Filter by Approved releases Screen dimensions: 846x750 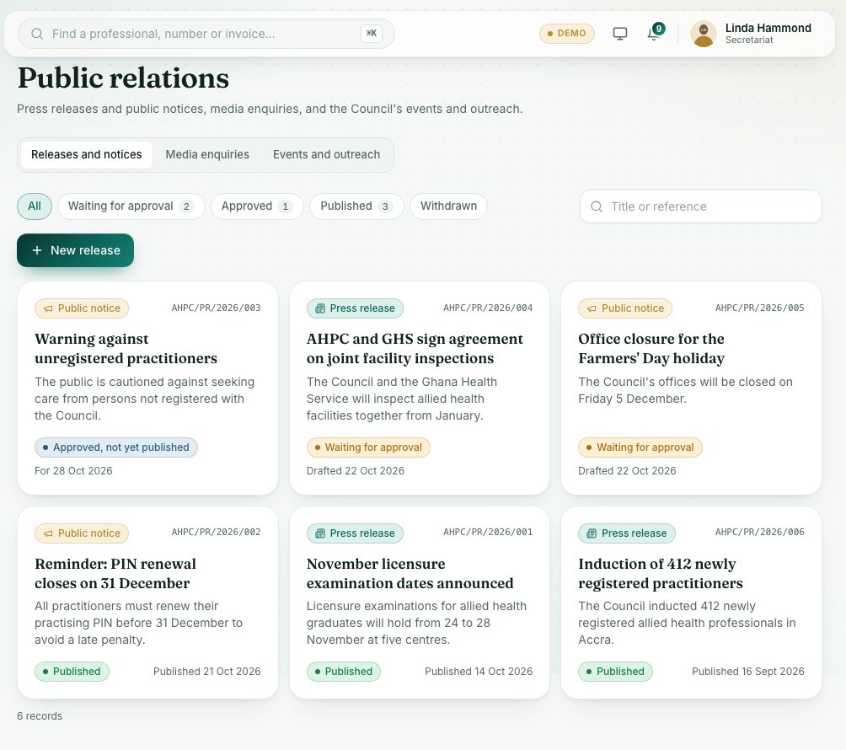pyautogui.click(x=257, y=206)
